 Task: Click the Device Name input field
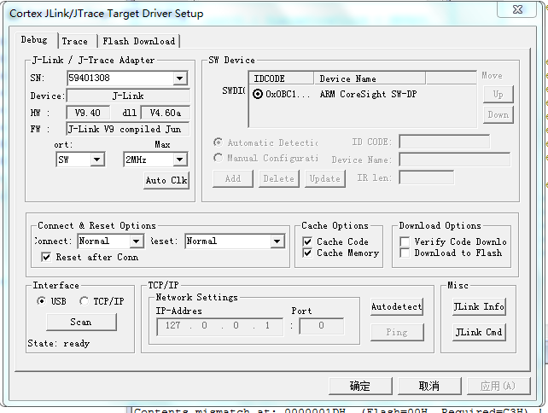point(454,160)
